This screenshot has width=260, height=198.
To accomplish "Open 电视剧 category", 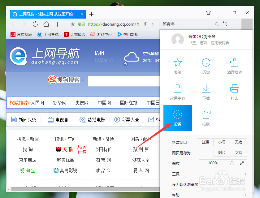I will 58,120.
